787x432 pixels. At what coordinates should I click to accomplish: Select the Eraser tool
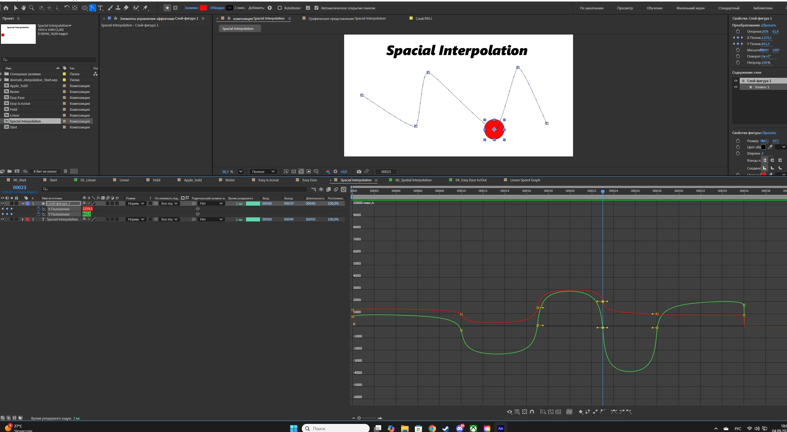click(x=126, y=8)
